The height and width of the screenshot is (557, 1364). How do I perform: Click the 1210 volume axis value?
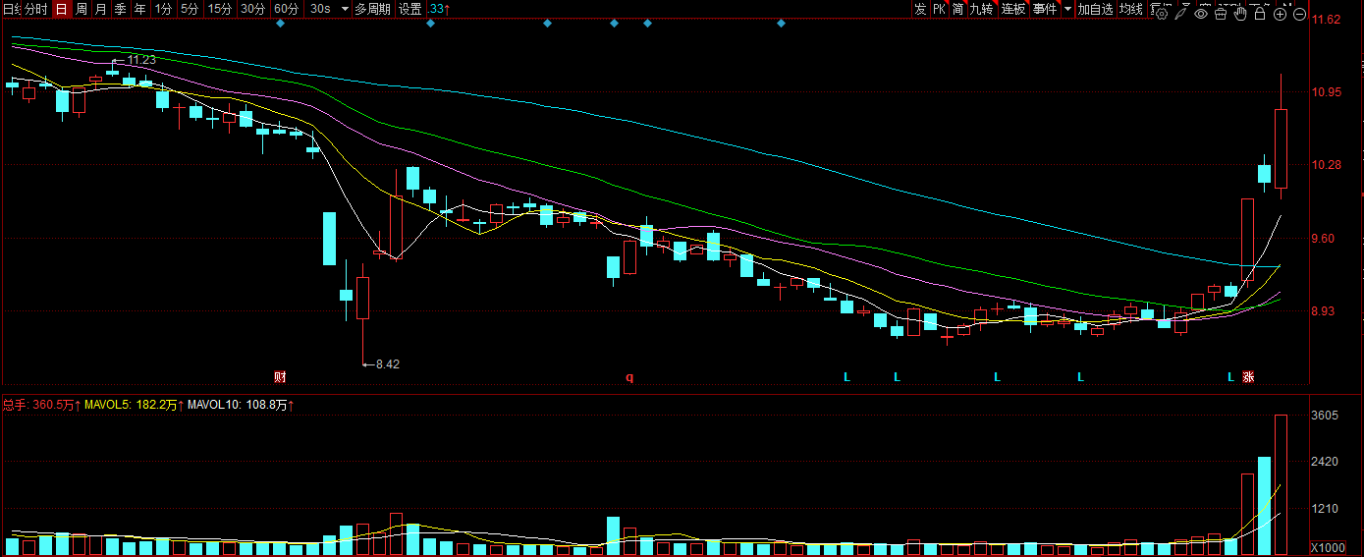pos(1326,509)
